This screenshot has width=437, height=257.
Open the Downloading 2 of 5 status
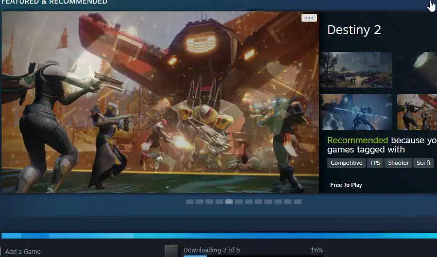(211, 250)
